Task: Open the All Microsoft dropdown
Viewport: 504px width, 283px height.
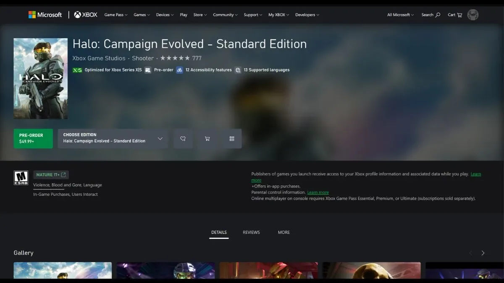Action: (x=400, y=15)
